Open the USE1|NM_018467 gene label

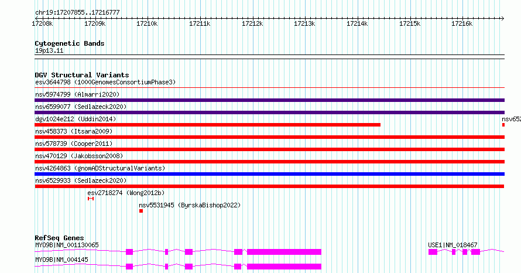[x=453, y=245]
